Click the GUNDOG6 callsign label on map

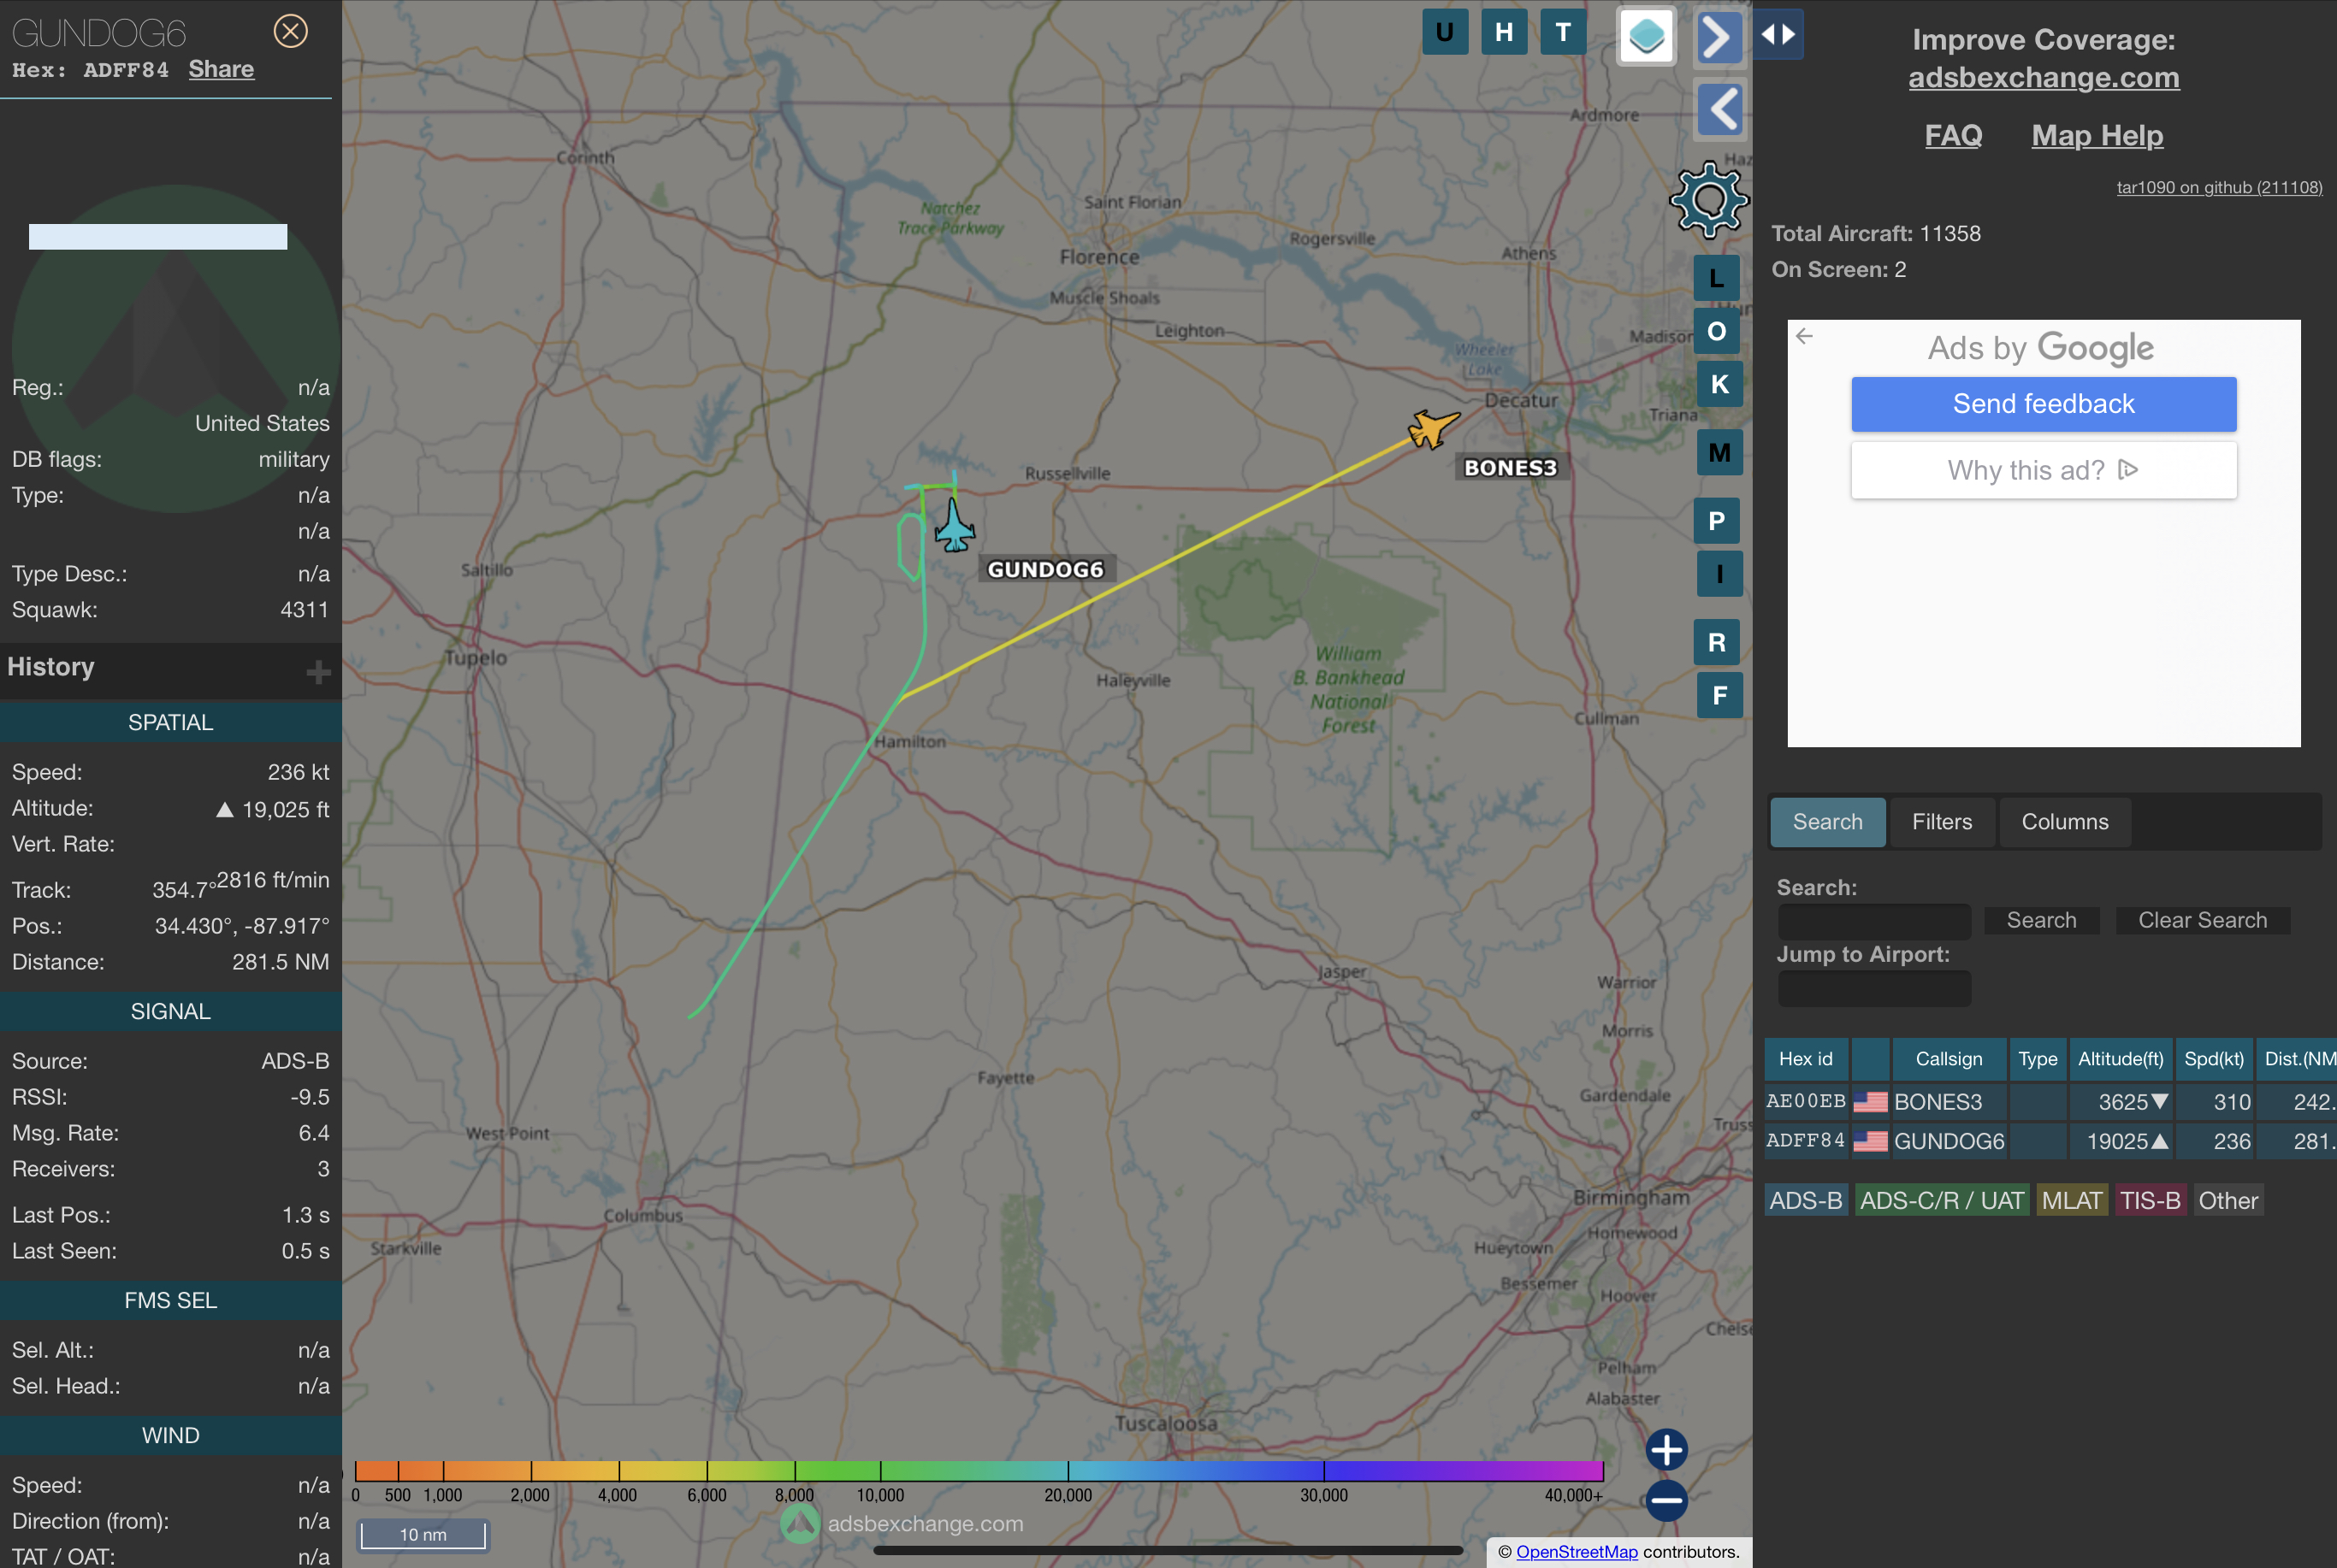click(1045, 569)
